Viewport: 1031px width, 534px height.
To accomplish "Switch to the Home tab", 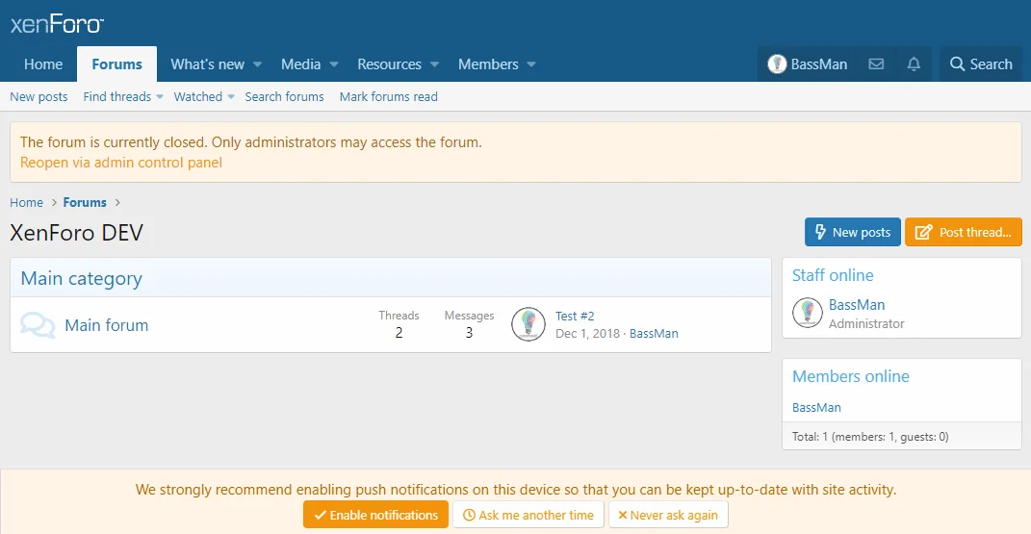I will [x=43, y=64].
